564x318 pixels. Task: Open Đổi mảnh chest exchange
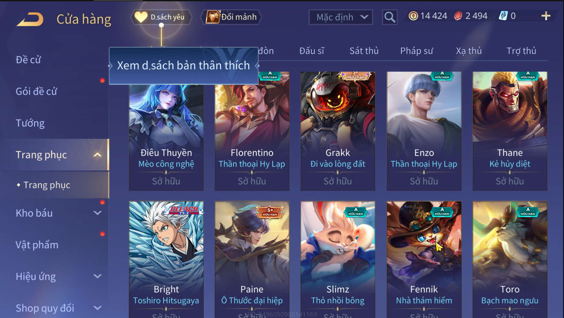point(231,17)
